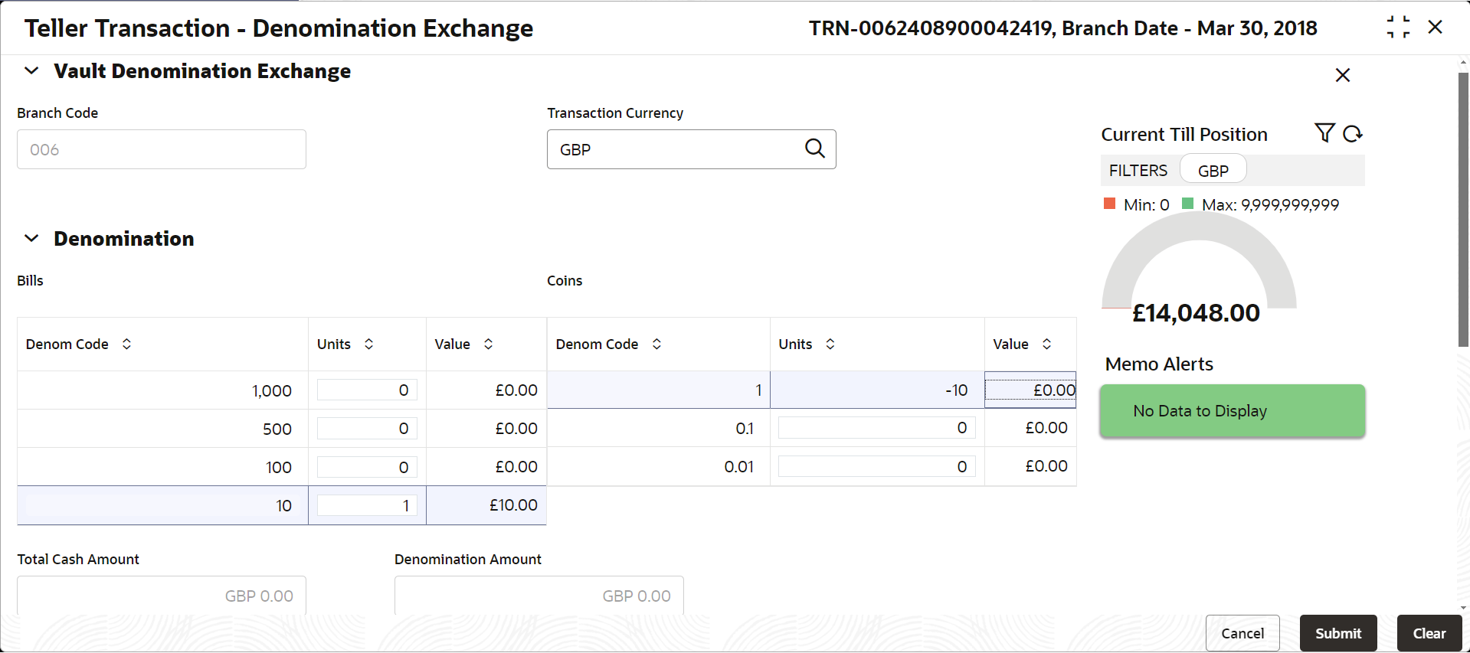Viewport: 1470px width, 653px height.
Task: Sort the Coins Value column
Action: coord(1047,344)
